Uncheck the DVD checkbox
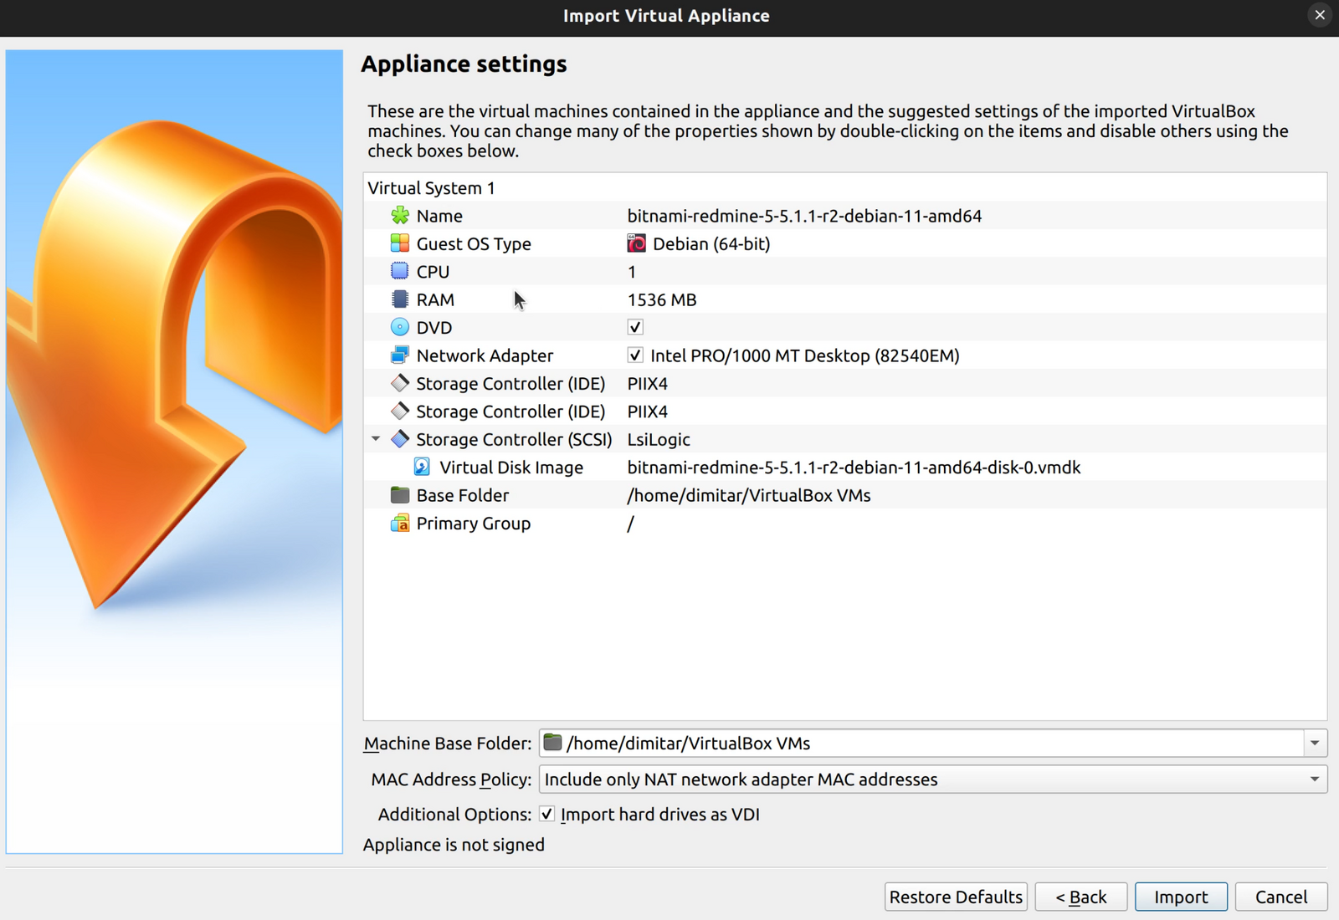 click(x=634, y=327)
